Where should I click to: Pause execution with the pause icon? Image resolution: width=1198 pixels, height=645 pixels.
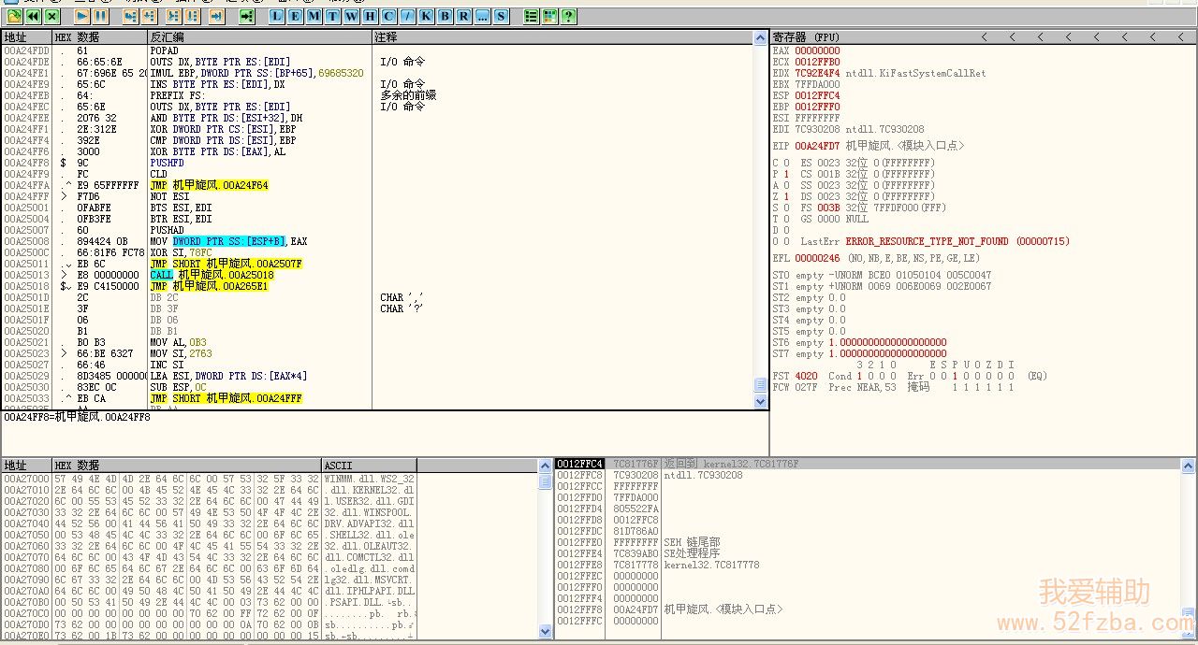click(x=100, y=16)
